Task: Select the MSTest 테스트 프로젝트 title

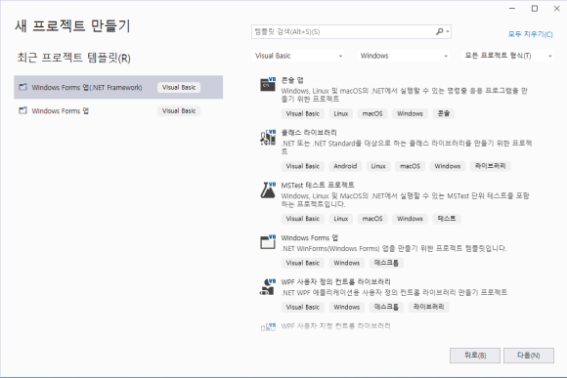Action: click(x=318, y=185)
